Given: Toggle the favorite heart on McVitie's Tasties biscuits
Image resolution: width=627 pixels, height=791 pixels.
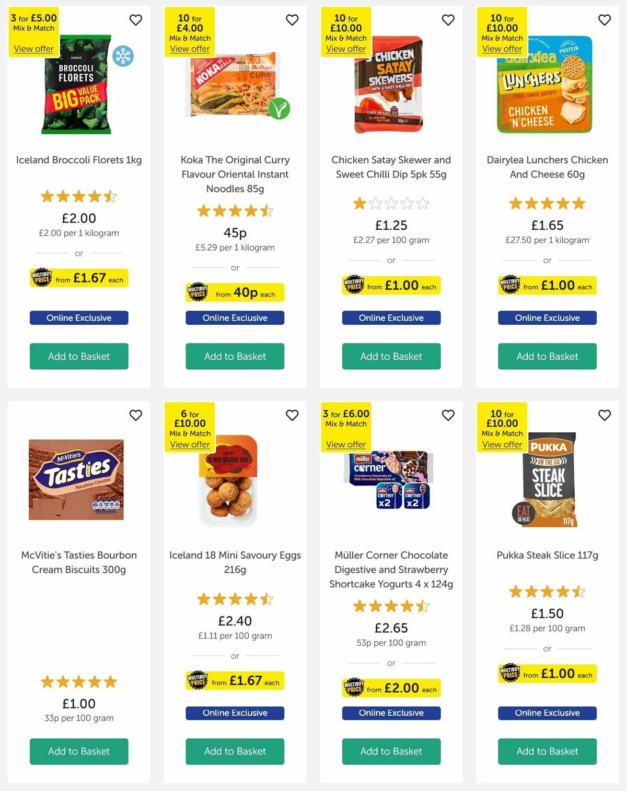Looking at the screenshot, I should 136,415.
